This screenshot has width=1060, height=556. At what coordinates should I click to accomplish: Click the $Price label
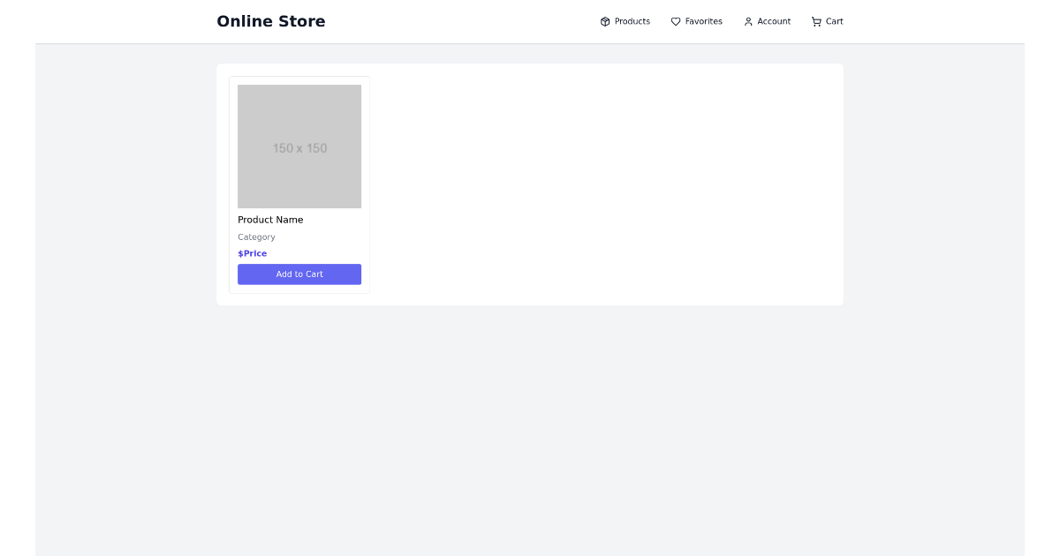[252, 253]
